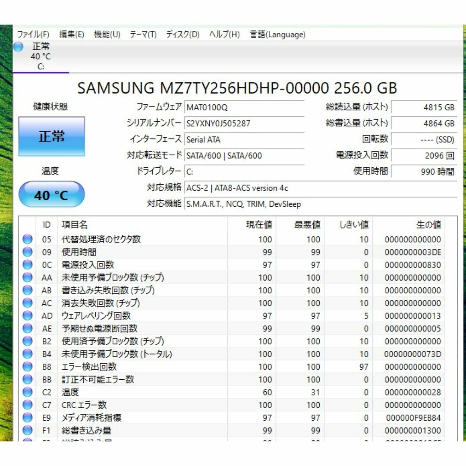This screenshot has height=466, width=466.
Task: Click the drive model title SAMSUNG MZ7TY256HDHP-00000
Action: pos(203,88)
